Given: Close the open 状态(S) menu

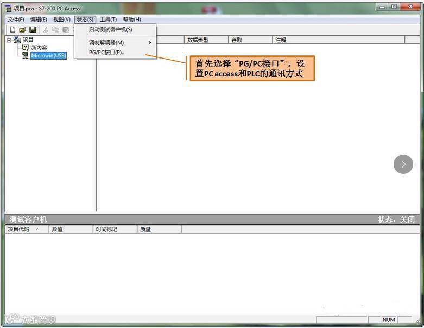Looking at the screenshot, I should [x=85, y=20].
